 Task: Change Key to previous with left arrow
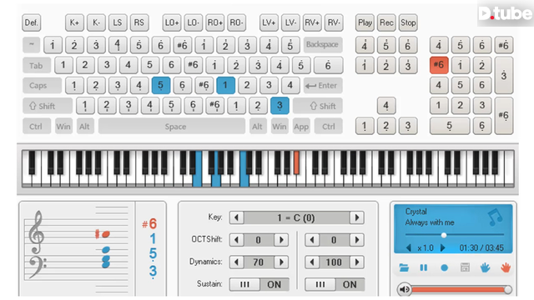[237, 217]
